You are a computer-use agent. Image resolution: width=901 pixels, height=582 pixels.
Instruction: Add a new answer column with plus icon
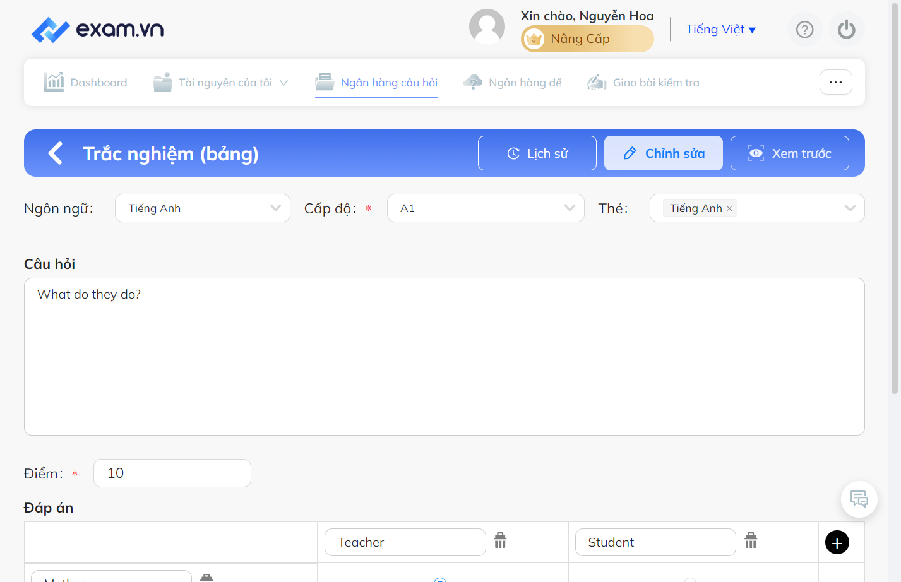coord(837,542)
